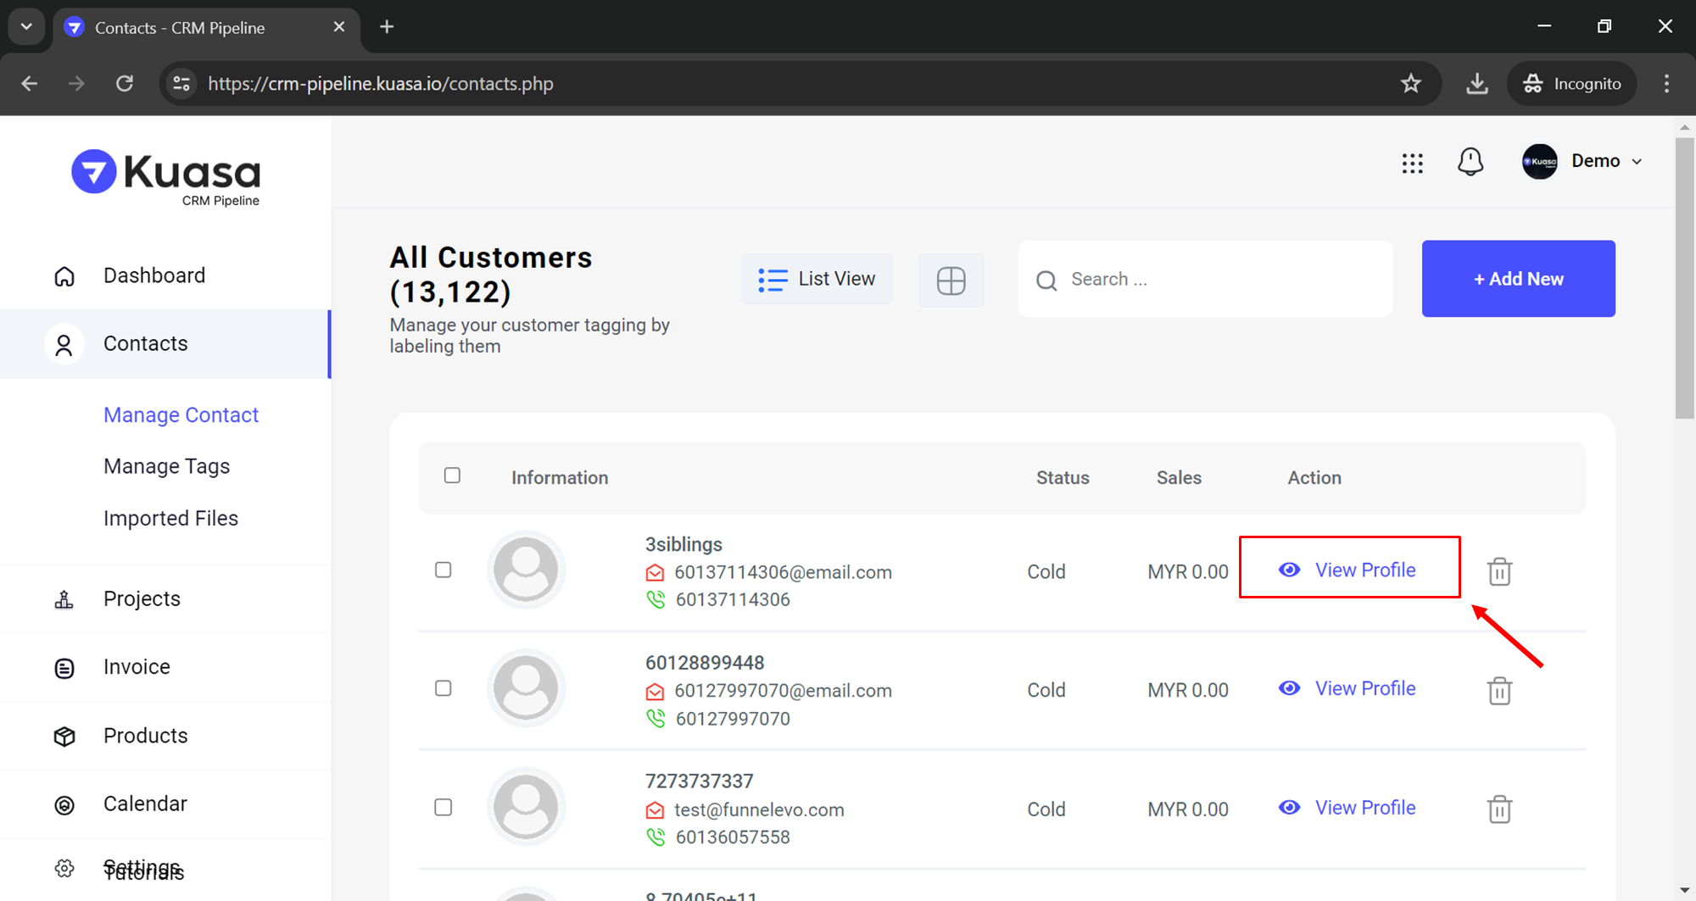This screenshot has width=1696, height=901.
Task: Click the page vertical scrollbar thumb
Action: point(1684,280)
